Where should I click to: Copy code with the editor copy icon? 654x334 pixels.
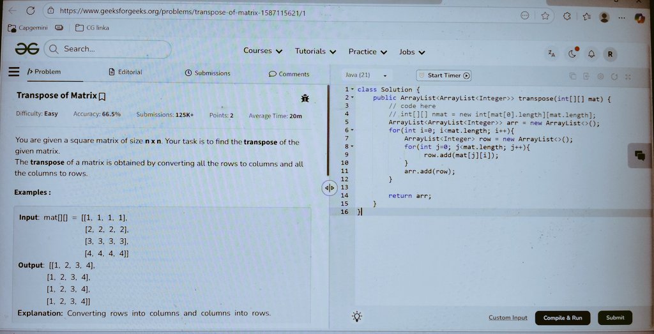(x=573, y=76)
